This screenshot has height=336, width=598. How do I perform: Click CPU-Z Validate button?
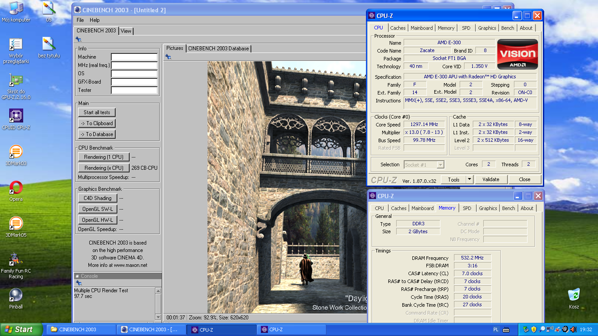[491, 179]
